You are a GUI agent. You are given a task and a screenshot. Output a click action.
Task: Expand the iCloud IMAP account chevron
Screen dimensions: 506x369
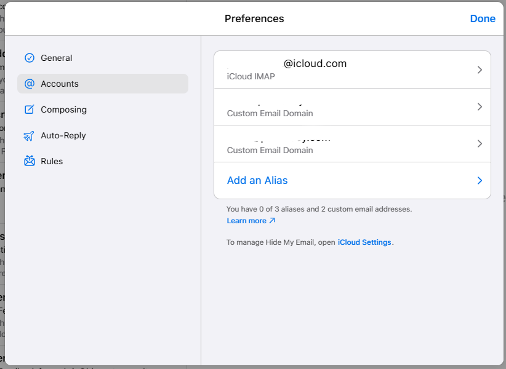tap(480, 70)
